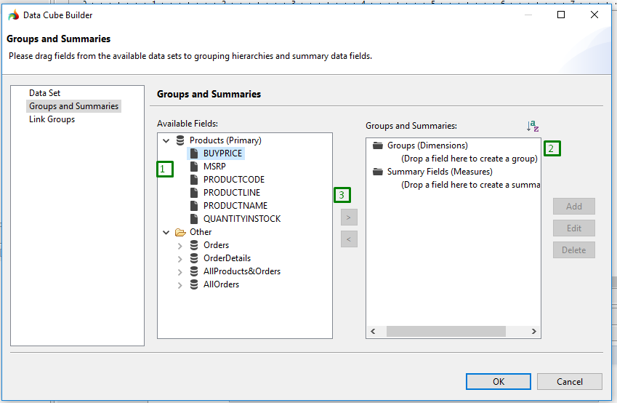Click the MSRP field document icon
Image resolution: width=617 pixels, height=403 pixels.
coord(194,167)
